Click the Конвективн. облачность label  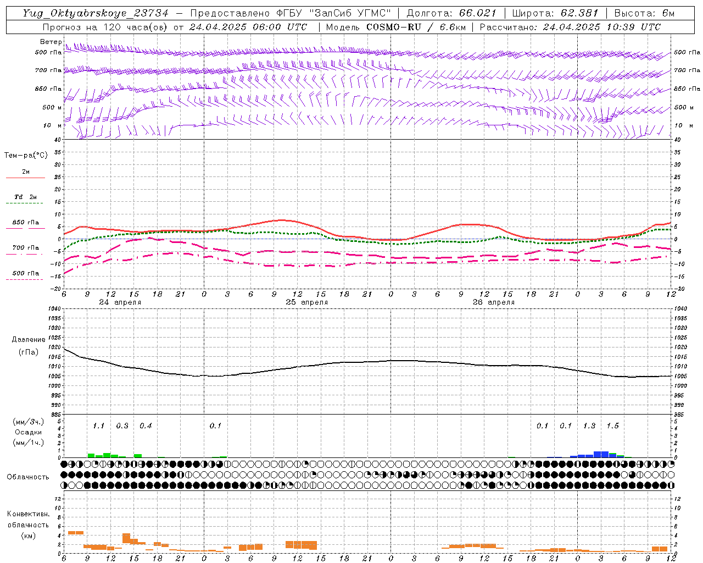point(28,520)
